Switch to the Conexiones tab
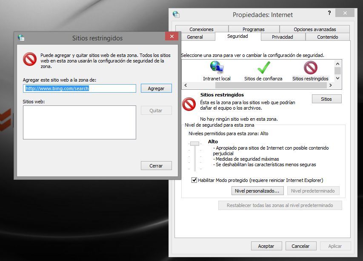Image resolution: width=363 pixels, height=261 pixels. (201, 29)
